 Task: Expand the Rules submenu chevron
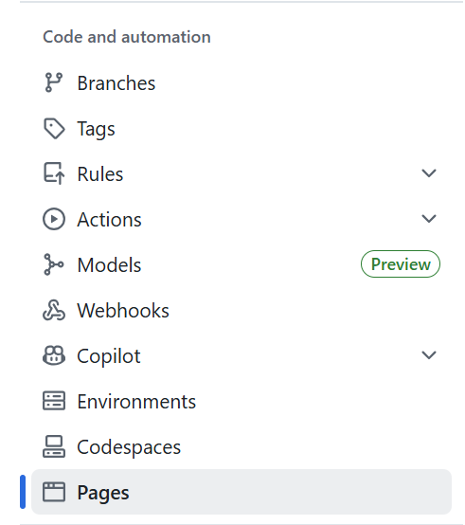pos(429,173)
